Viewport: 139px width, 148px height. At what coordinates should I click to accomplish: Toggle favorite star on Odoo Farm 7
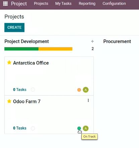point(9,101)
